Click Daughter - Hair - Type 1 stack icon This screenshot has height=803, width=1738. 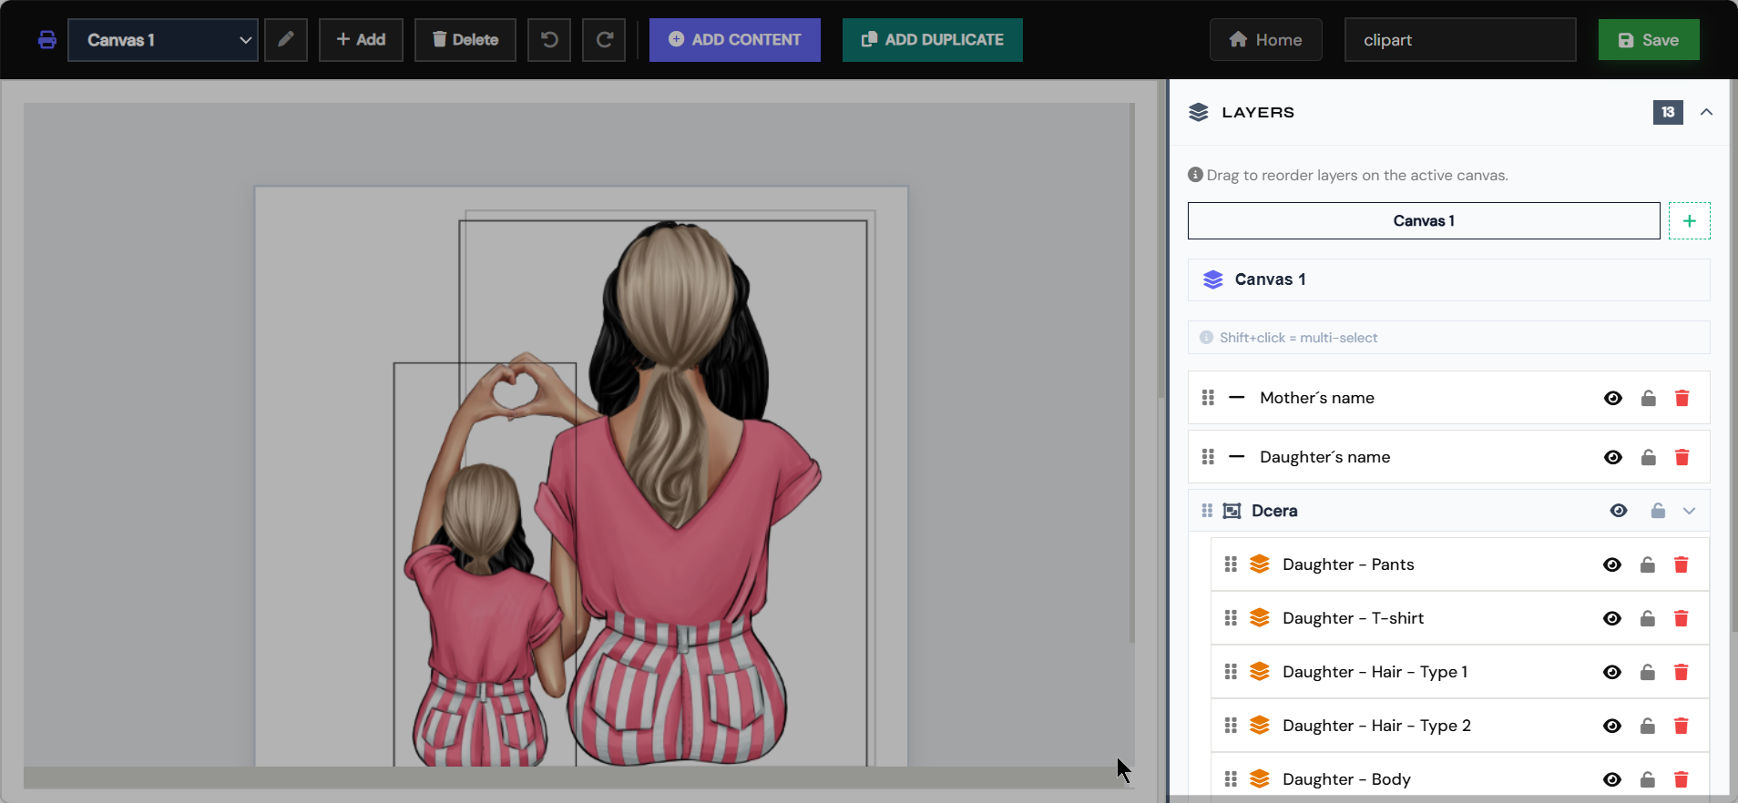[x=1260, y=672]
